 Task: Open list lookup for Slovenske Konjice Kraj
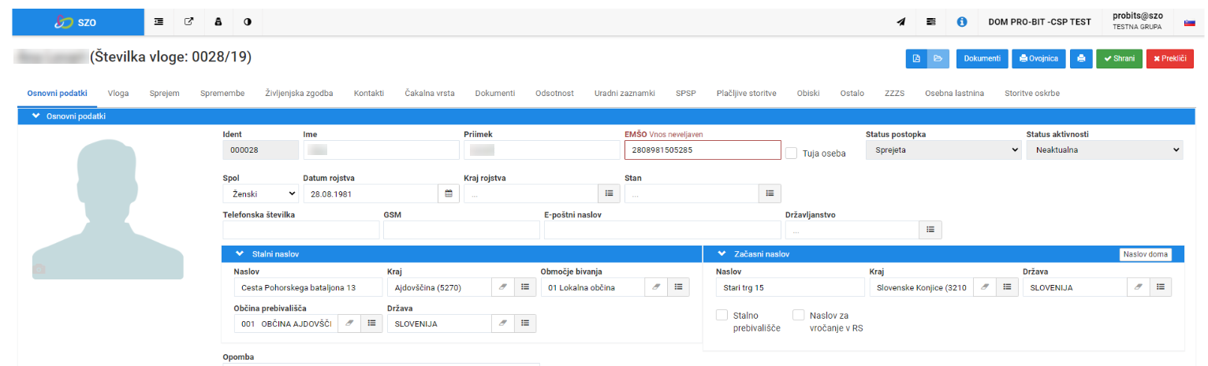click(x=1007, y=287)
